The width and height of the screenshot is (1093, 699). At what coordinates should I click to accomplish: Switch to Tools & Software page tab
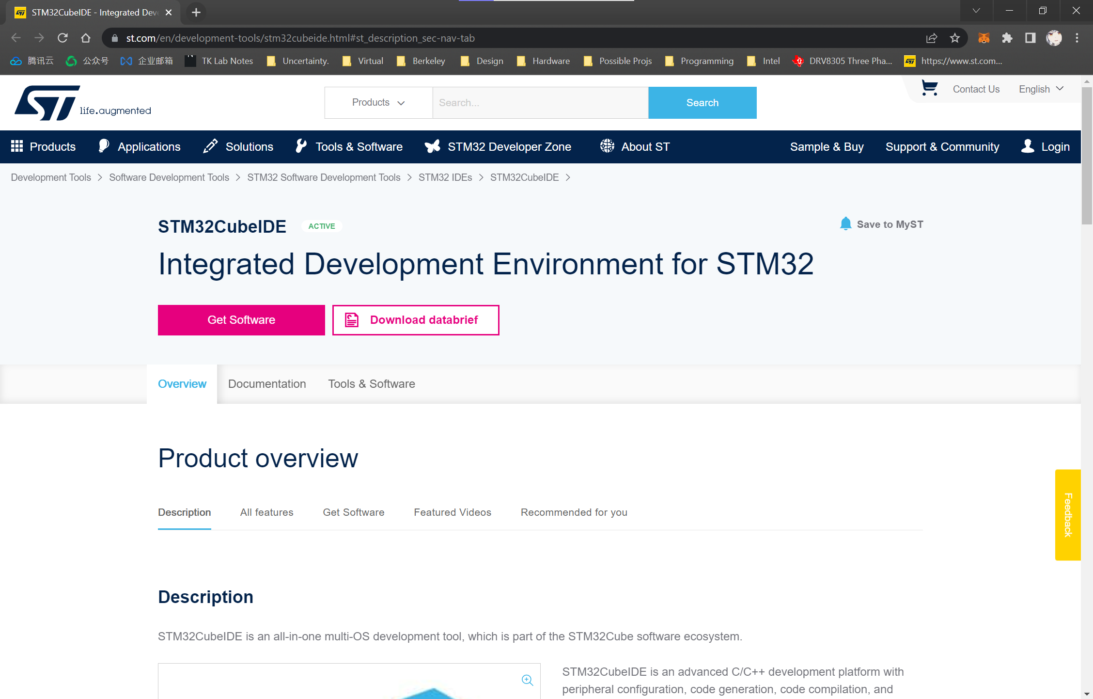click(x=372, y=384)
